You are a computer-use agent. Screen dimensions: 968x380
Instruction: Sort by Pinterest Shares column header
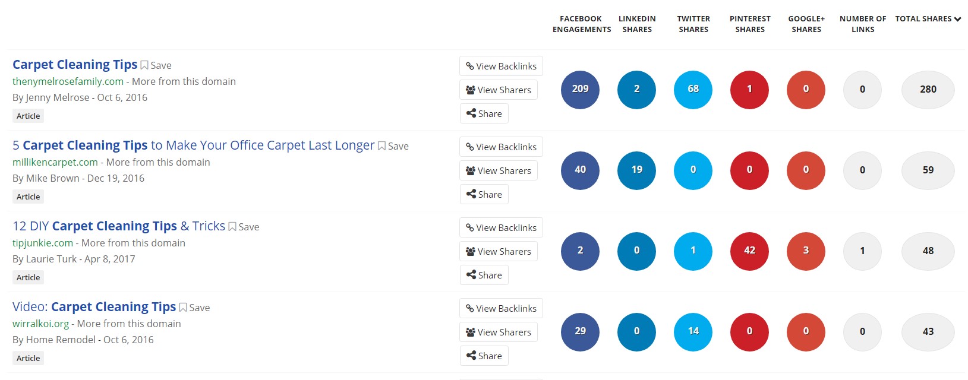click(750, 24)
